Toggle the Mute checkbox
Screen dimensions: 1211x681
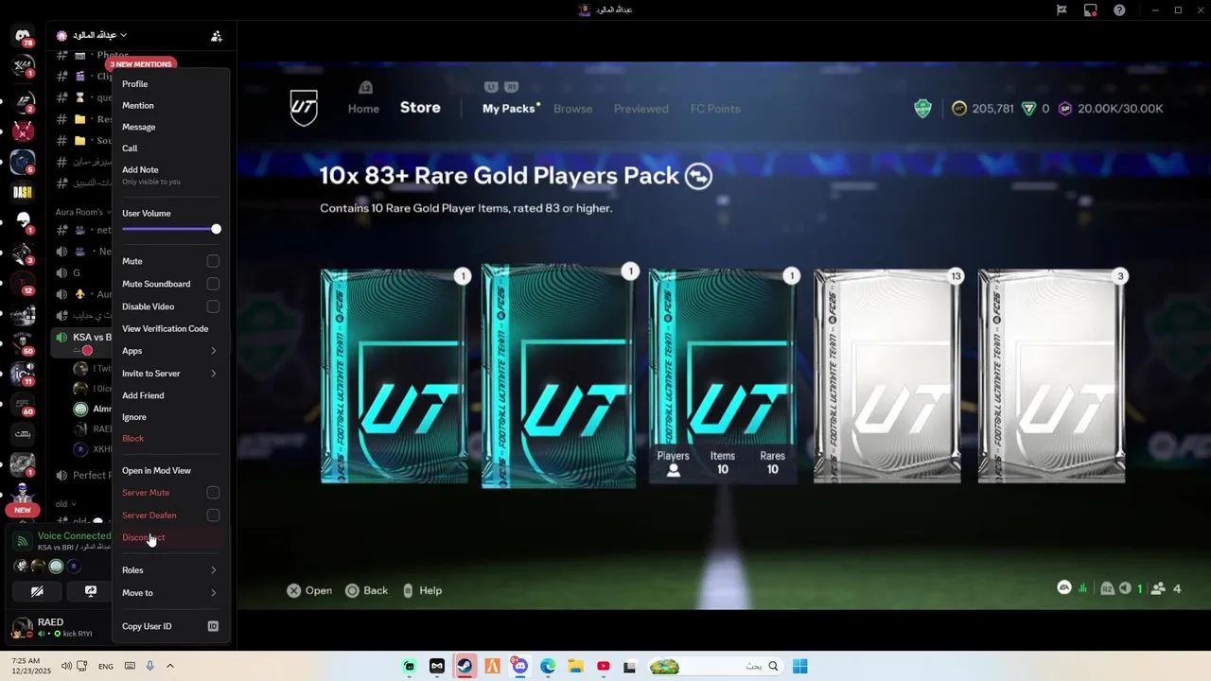coord(213,261)
